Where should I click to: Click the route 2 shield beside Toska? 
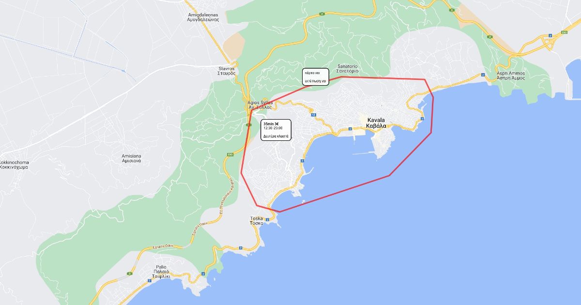click(x=267, y=219)
